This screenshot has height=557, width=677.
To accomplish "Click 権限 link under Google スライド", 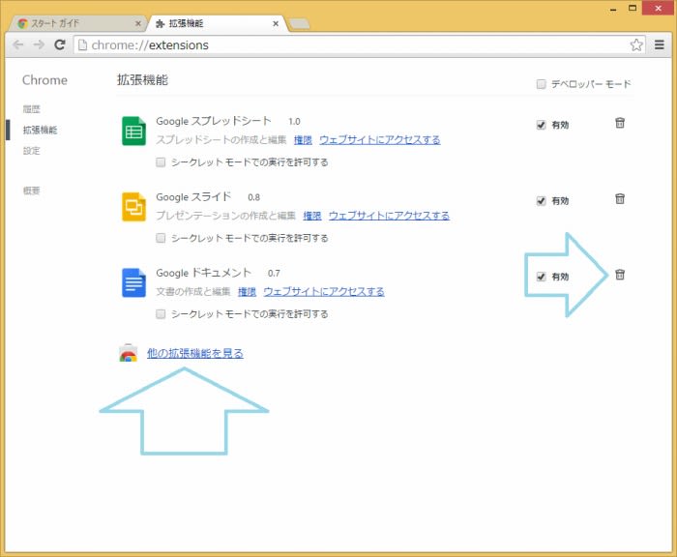I will pos(312,216).
